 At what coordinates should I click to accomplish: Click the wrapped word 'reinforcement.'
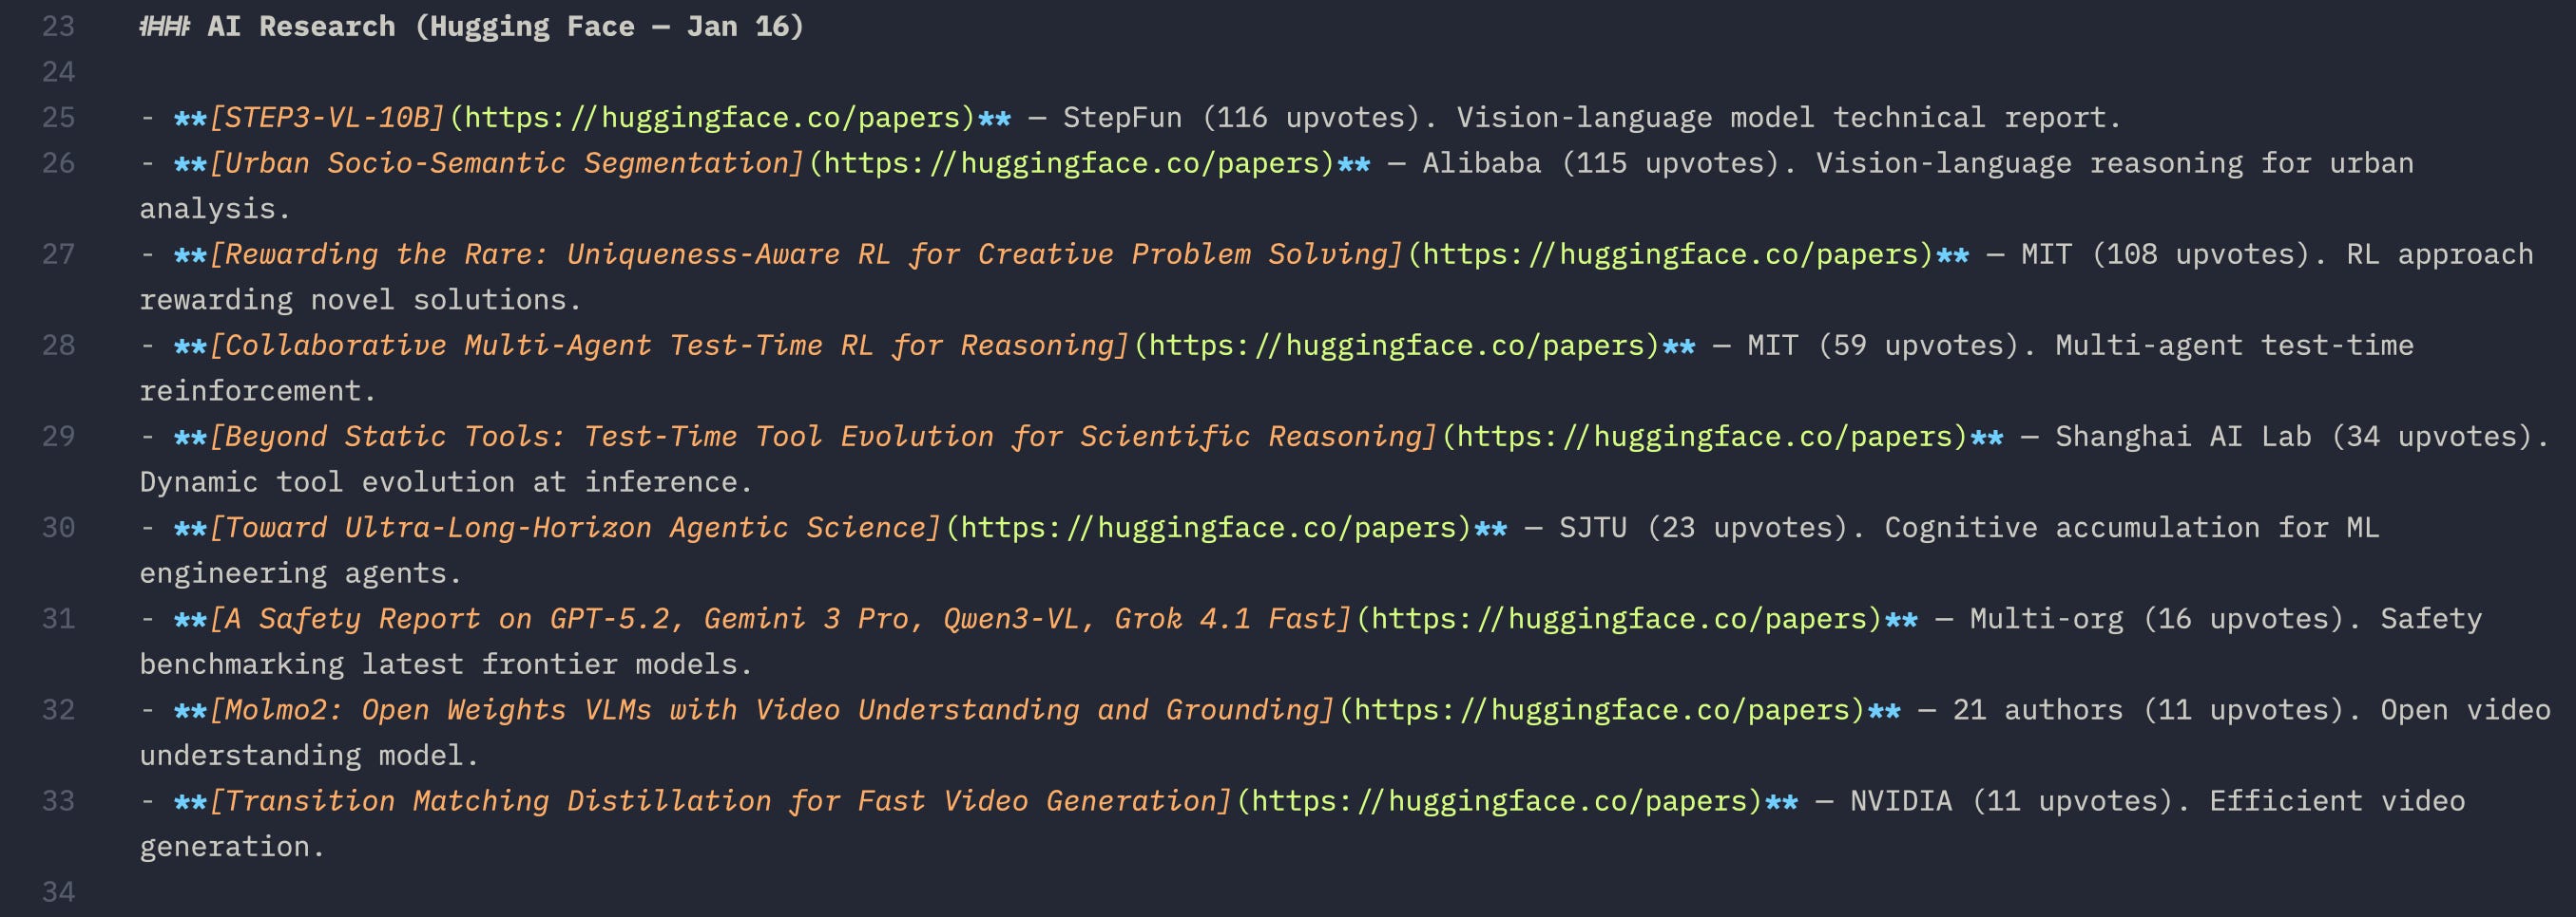pos(258,390)
